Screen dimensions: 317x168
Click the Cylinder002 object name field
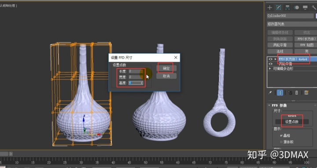(290, 16)
